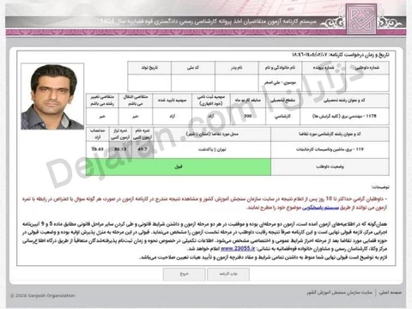This screenshot has height=309, width=412.
Task: Click the applicant photo thumbnail
Action: [x=52, y=96]
